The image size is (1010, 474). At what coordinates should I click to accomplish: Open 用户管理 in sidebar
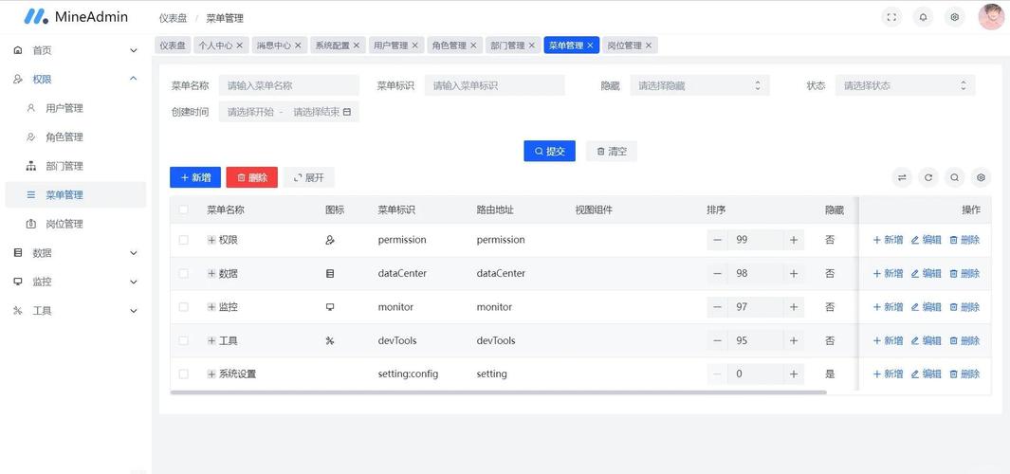pyautogui.click(x=76, y=108)
